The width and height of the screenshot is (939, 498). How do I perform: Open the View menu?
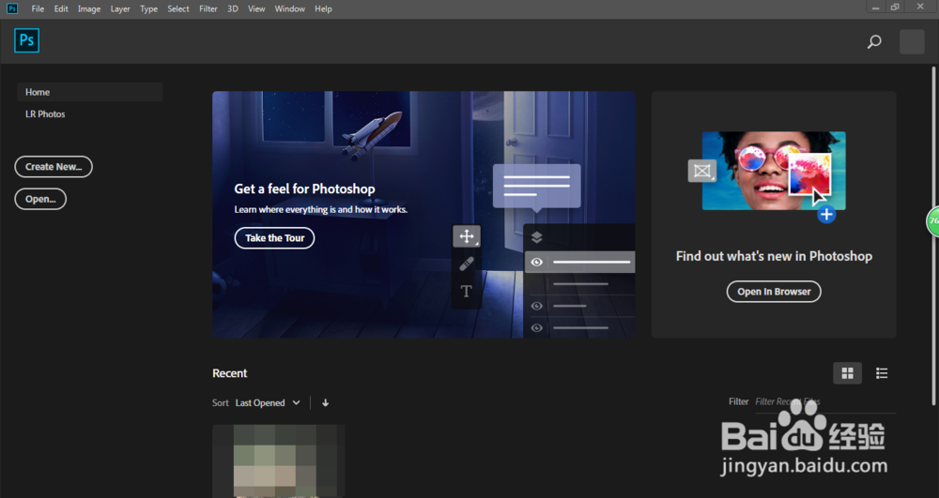click(x=256, y=9)
